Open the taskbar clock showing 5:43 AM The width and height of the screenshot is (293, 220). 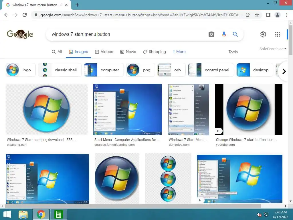pos(280,215)
